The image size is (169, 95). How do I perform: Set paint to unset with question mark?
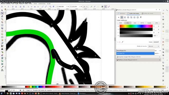tap(141, 17)
